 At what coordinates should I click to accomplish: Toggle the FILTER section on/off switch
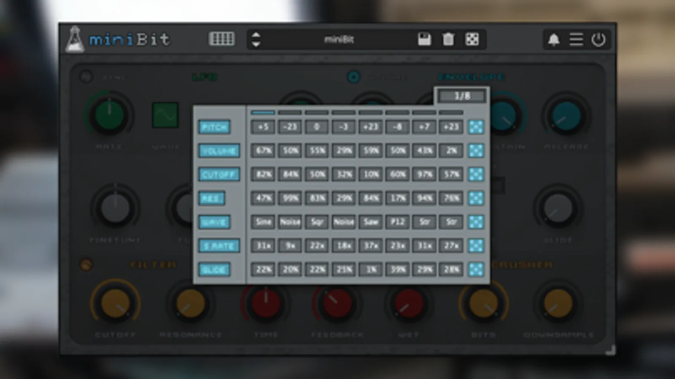[86, 265]
